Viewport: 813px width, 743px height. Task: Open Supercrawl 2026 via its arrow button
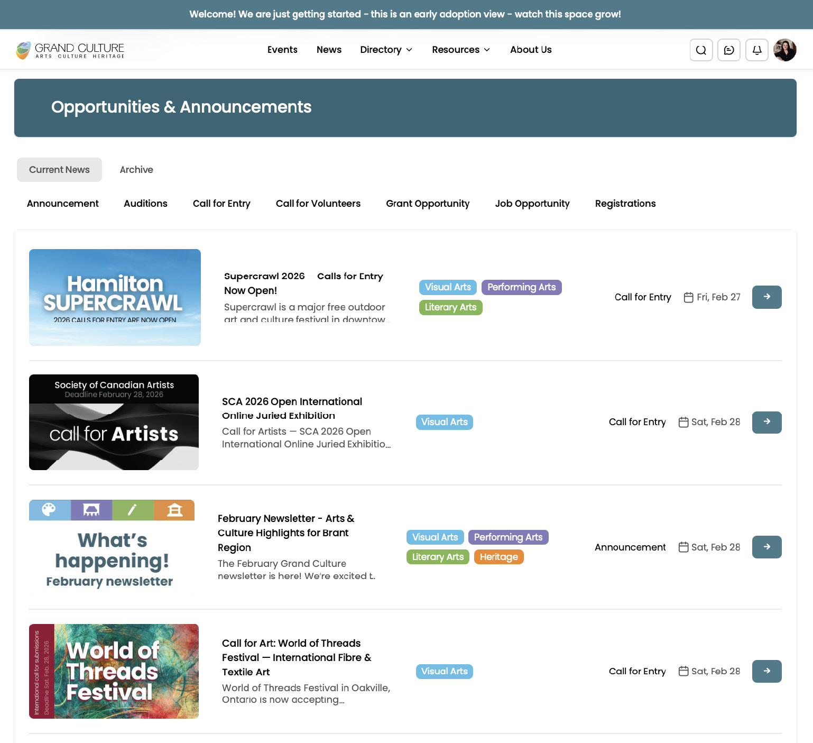click(766, 297)
